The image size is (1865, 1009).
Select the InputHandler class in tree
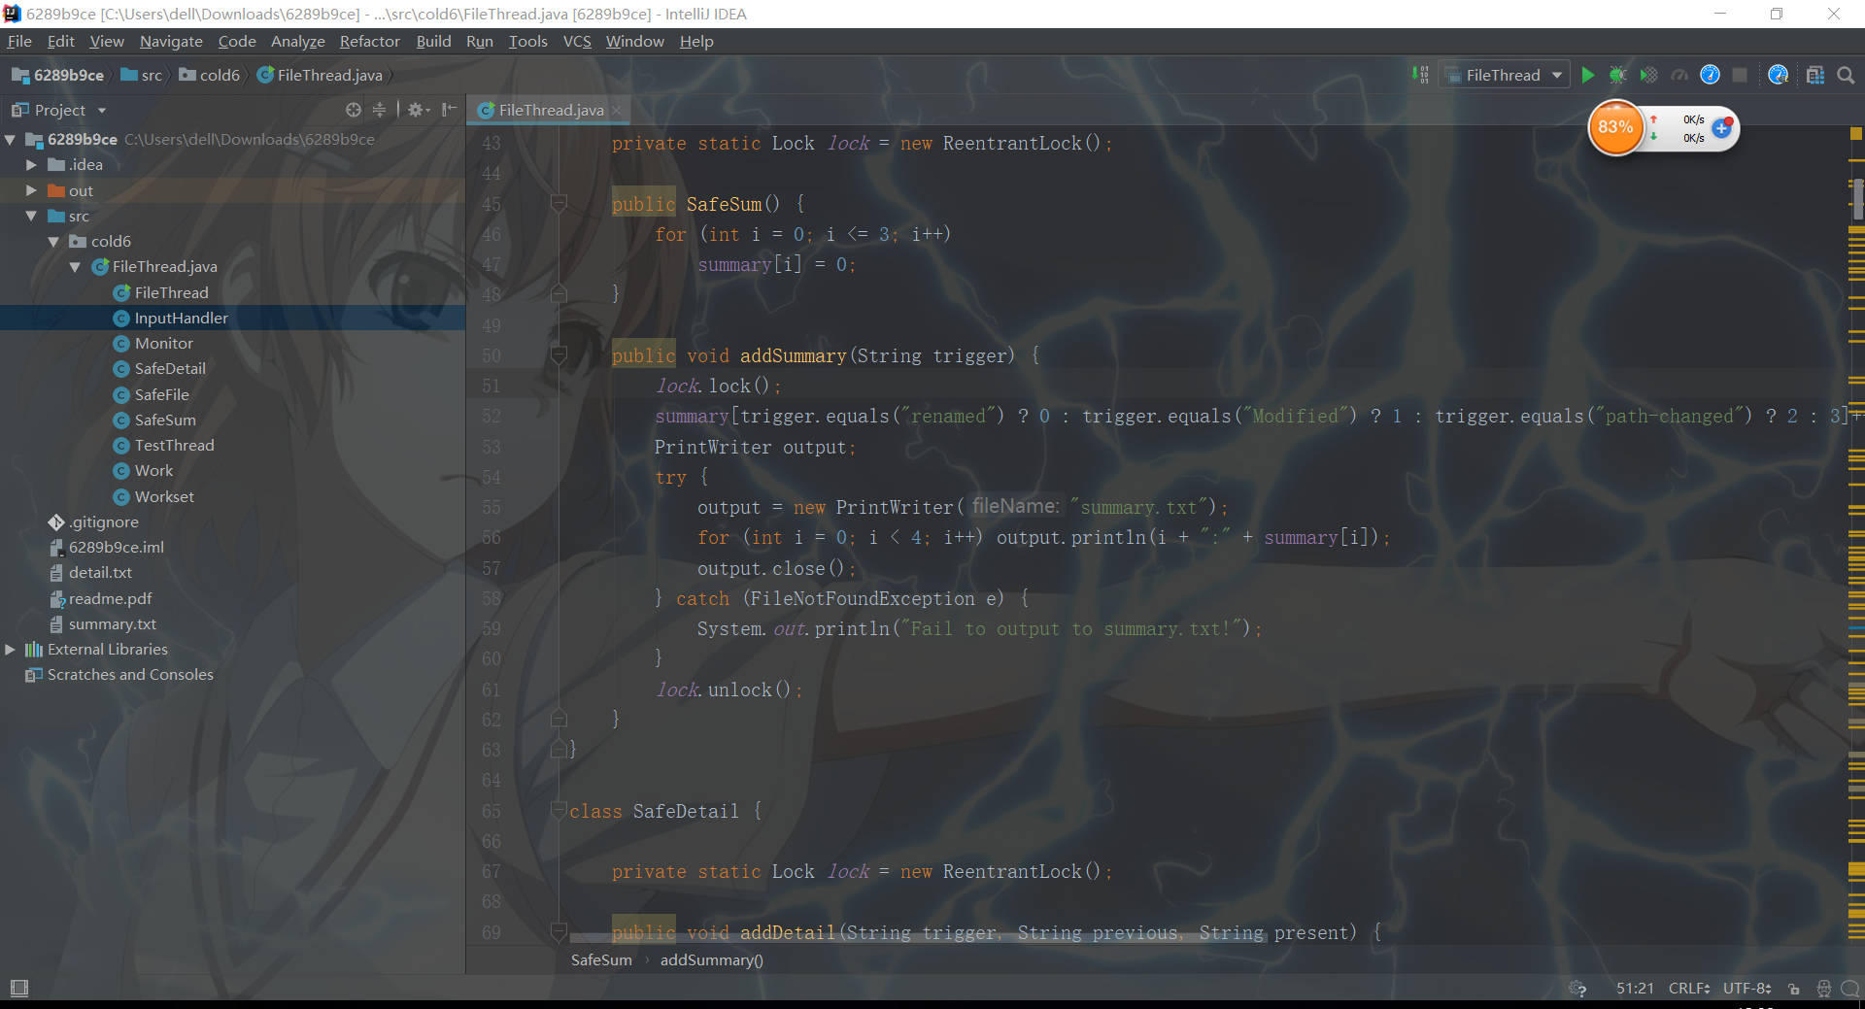[181, 318]
